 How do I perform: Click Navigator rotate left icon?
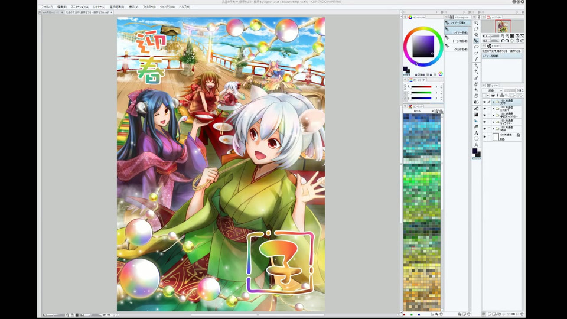click(503, 41)
